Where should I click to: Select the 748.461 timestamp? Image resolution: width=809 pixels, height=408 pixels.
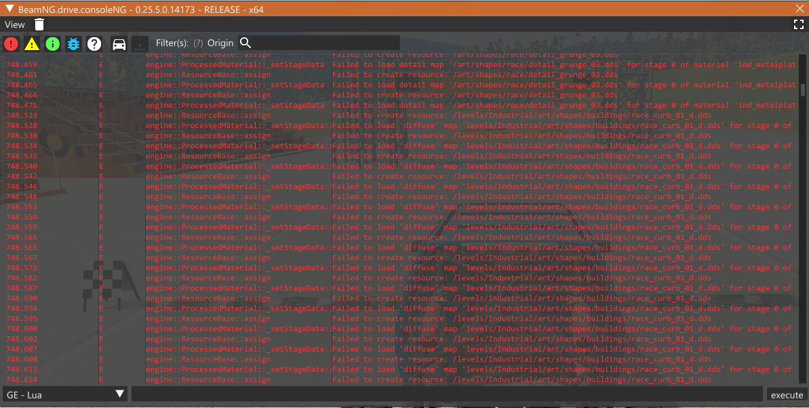pos(22,74)
